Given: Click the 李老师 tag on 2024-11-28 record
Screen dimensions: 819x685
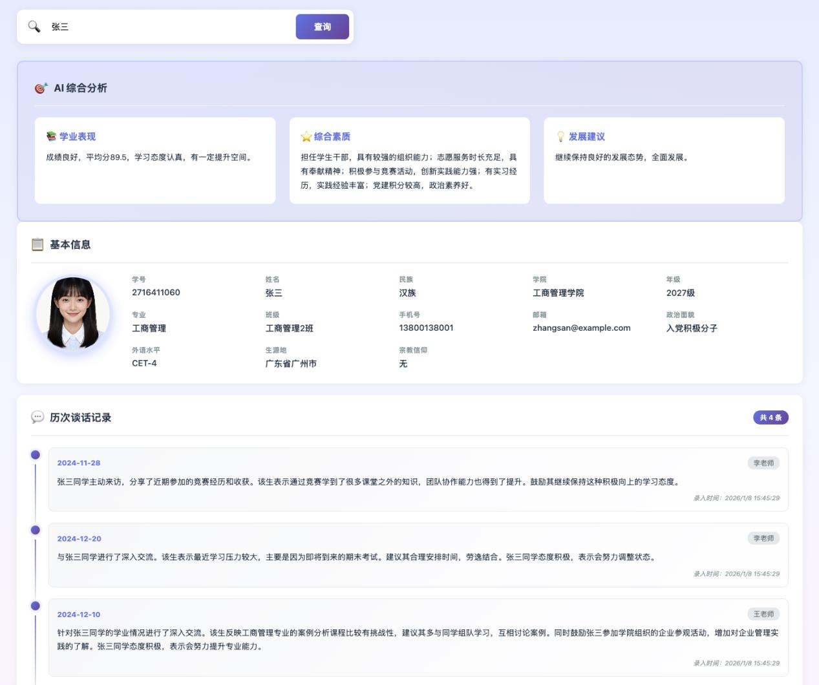Looking at the screenshot, I should (x=763, y=463).
